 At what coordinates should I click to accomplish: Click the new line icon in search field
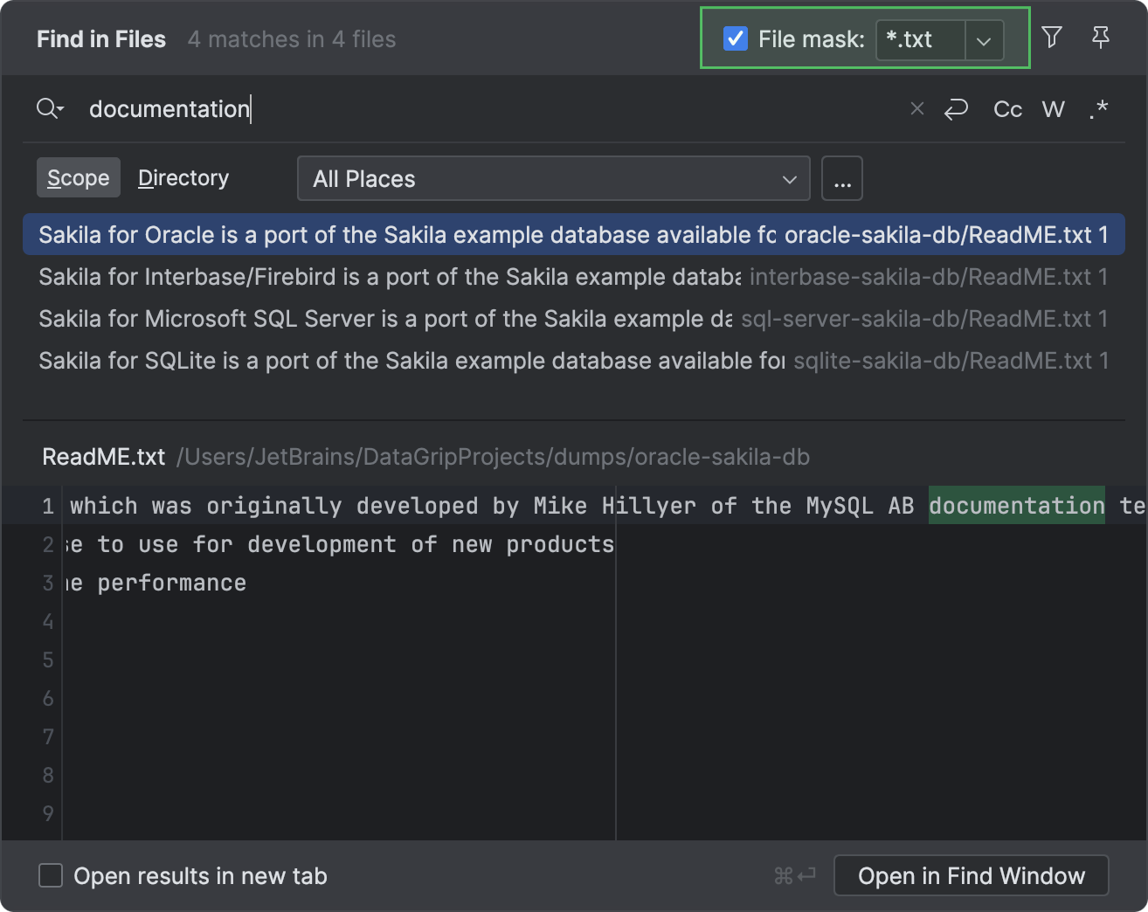(957, 109)
